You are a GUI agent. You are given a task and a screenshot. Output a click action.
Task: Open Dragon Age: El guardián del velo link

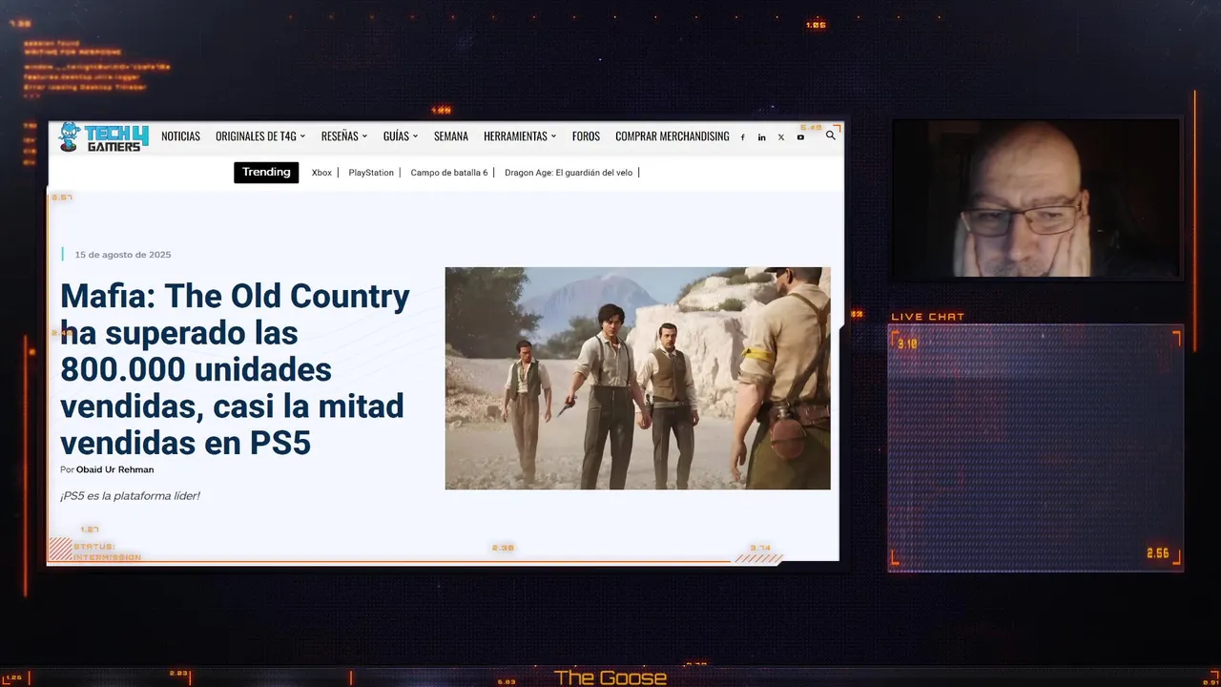(569, 173)
